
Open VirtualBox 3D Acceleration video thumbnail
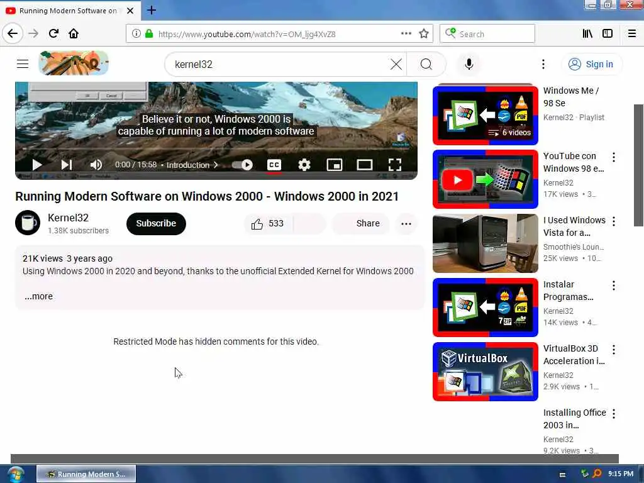(485, 371)
